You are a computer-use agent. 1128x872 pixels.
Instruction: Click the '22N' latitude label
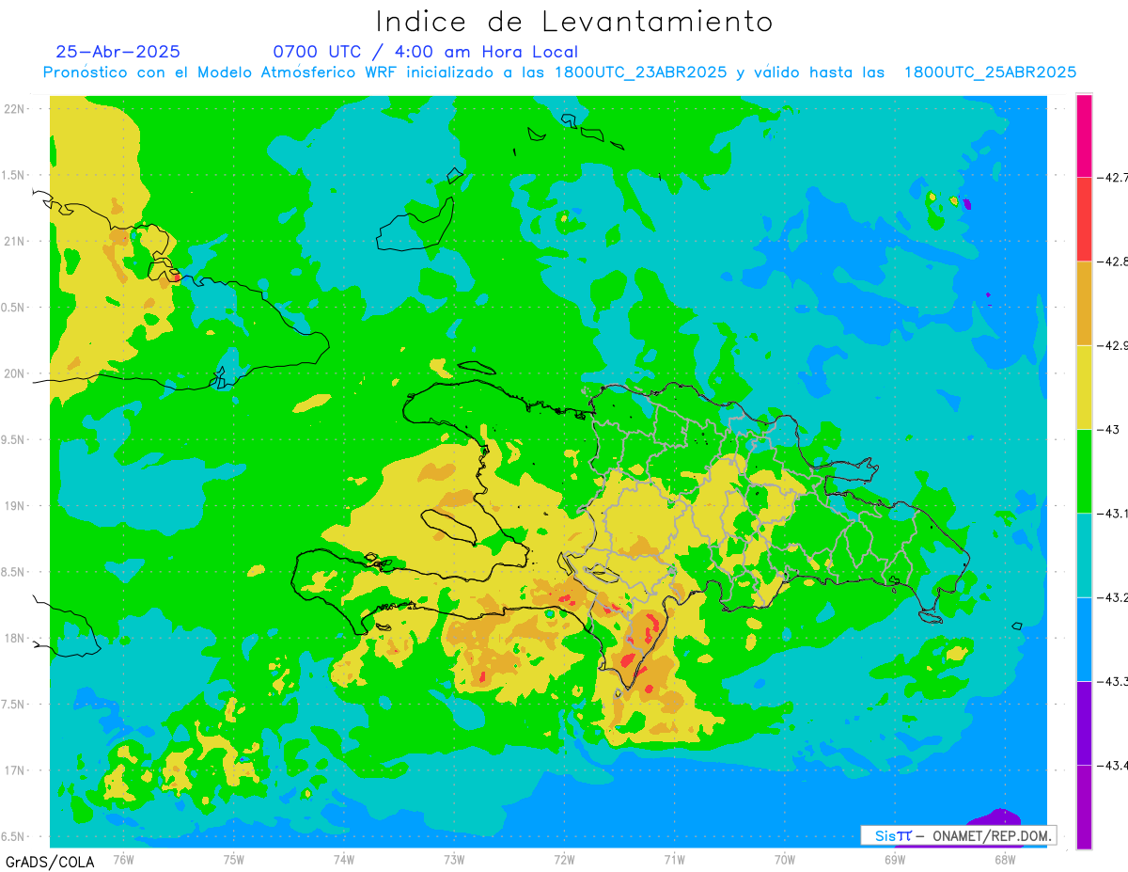pyautogui.click(x=15, y=108)
